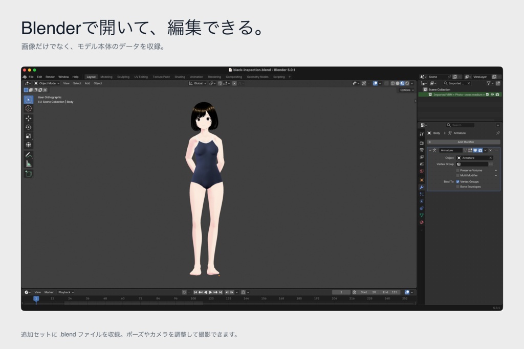The width and height of the screenshot is (524, 349).
Task: Collapse the Armature modifier panel
Action: point(430,150)
